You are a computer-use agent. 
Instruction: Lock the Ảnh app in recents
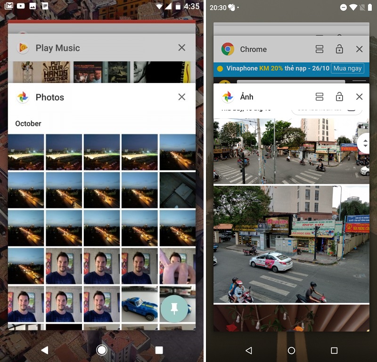[339, 97]
